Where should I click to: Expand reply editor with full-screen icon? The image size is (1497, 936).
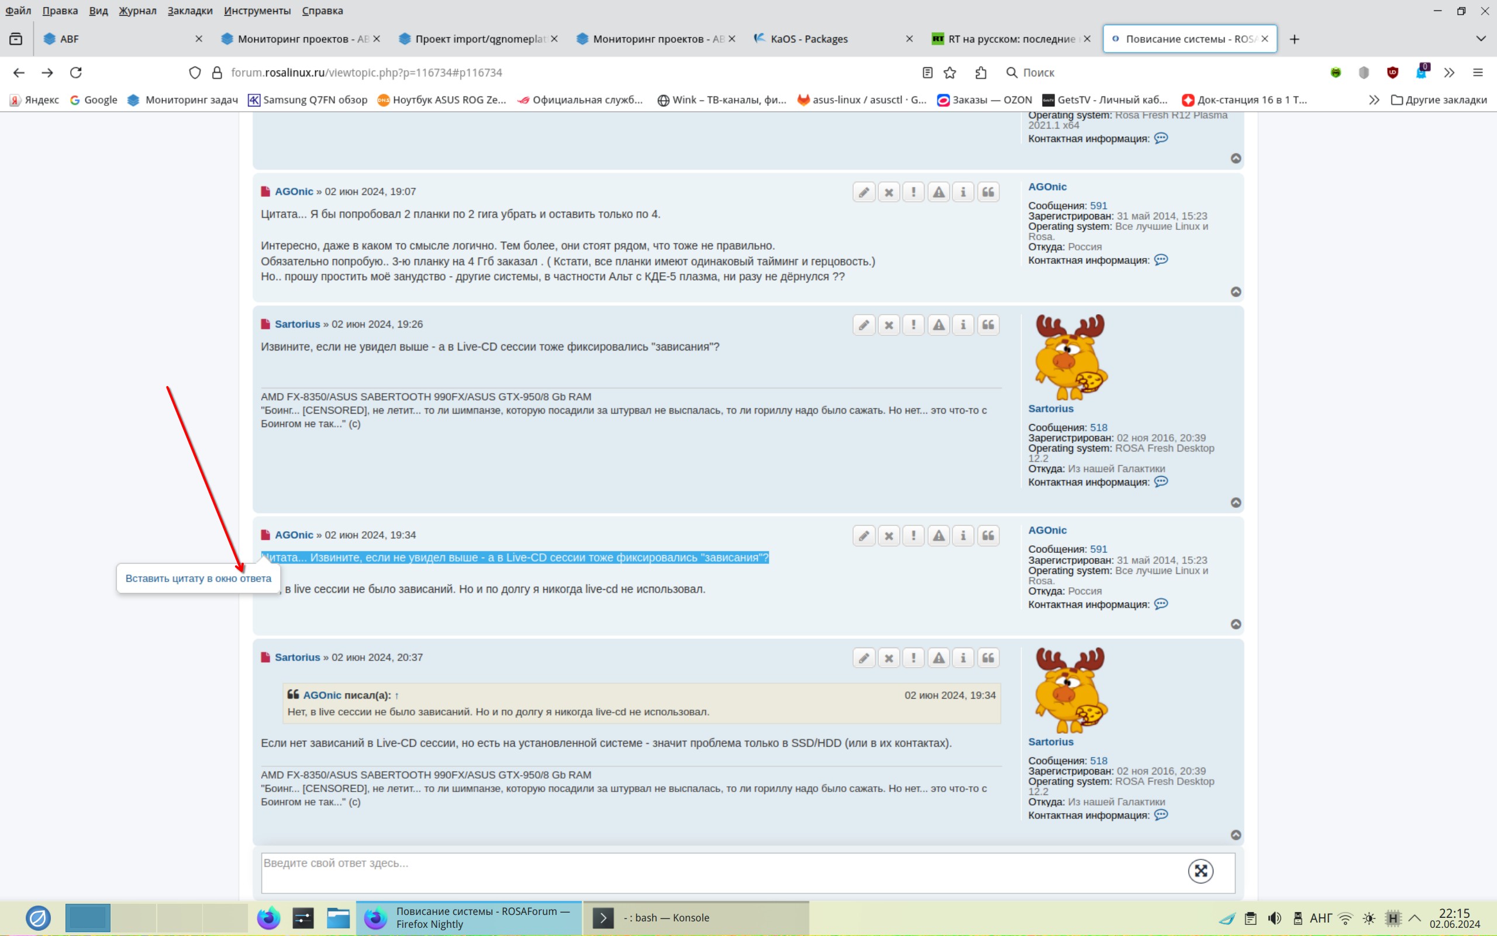click(1200, 871)
